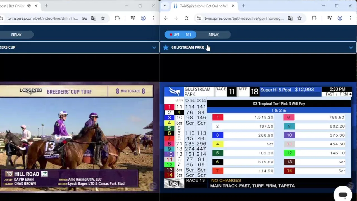Expand Gulfstream Park dropdown chevron

[351, 47]
